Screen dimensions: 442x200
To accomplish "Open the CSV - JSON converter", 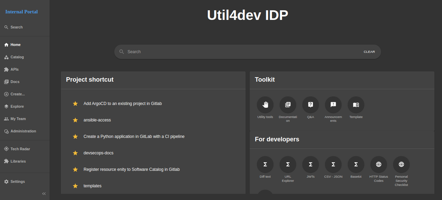I will (x=333, y=165).
